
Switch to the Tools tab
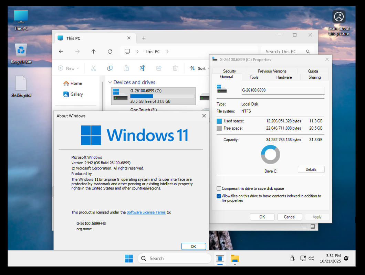[254, 77]
